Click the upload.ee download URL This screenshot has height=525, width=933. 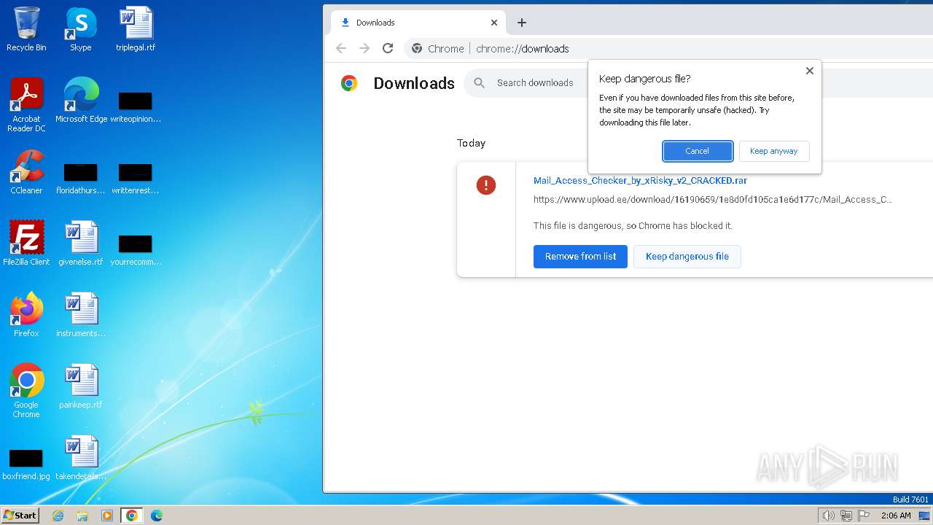(713, 199)
